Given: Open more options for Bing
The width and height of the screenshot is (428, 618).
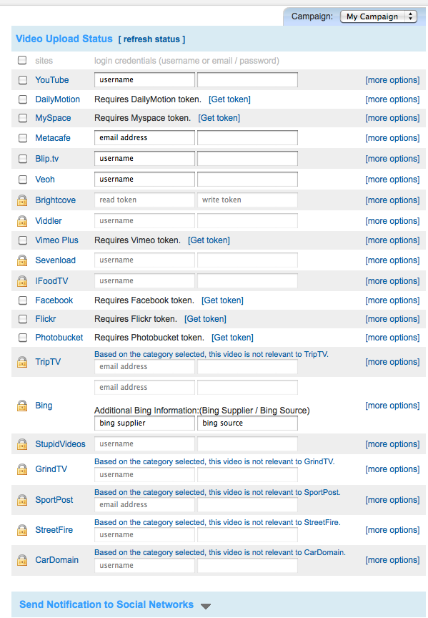Looking at the screenshot, I should pyautogui.click(x=392, y=406).
